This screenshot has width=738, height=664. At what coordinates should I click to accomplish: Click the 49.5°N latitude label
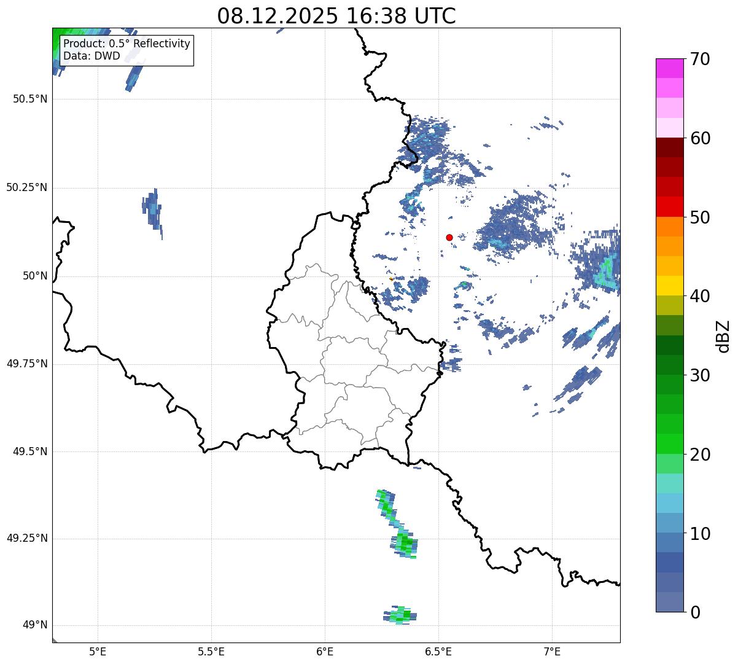[x=30, y=451]
